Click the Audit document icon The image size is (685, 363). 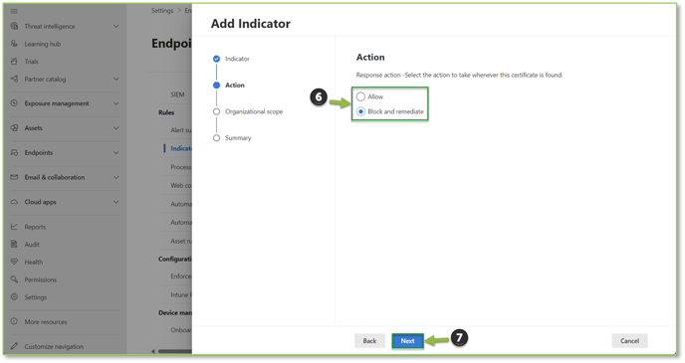tap(14, 245)
